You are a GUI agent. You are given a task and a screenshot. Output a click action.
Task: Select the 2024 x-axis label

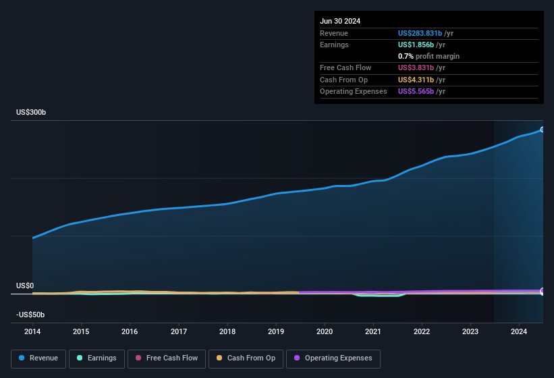pos(519,331)
